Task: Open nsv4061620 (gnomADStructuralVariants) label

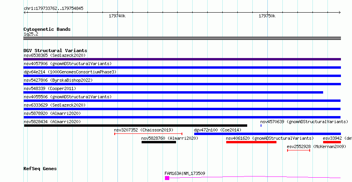Action: coord(270,138)
